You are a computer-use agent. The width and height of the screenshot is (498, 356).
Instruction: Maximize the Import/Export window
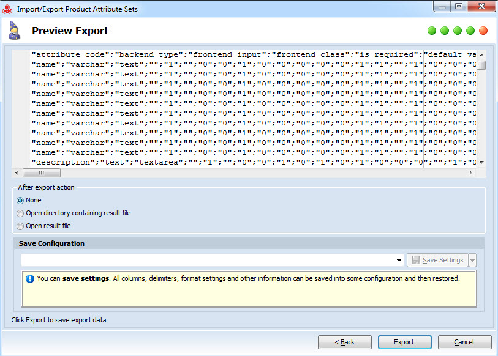[x=459, y=6]
